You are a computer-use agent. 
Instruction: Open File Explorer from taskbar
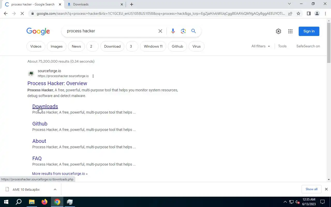(x=32, y=202)
